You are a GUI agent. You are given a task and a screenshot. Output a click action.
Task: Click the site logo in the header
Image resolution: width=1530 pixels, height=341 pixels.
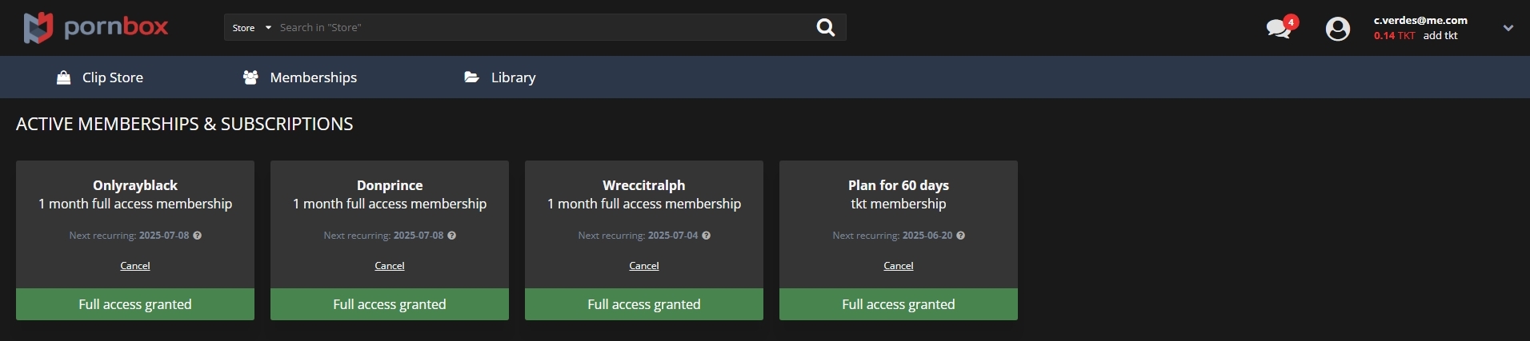[96, 28]
